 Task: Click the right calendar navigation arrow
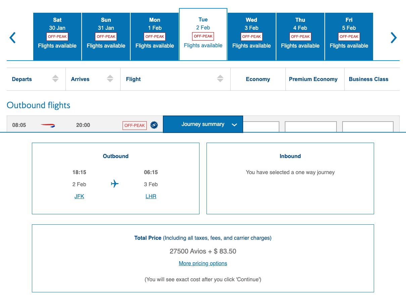[x=394, y=38]
